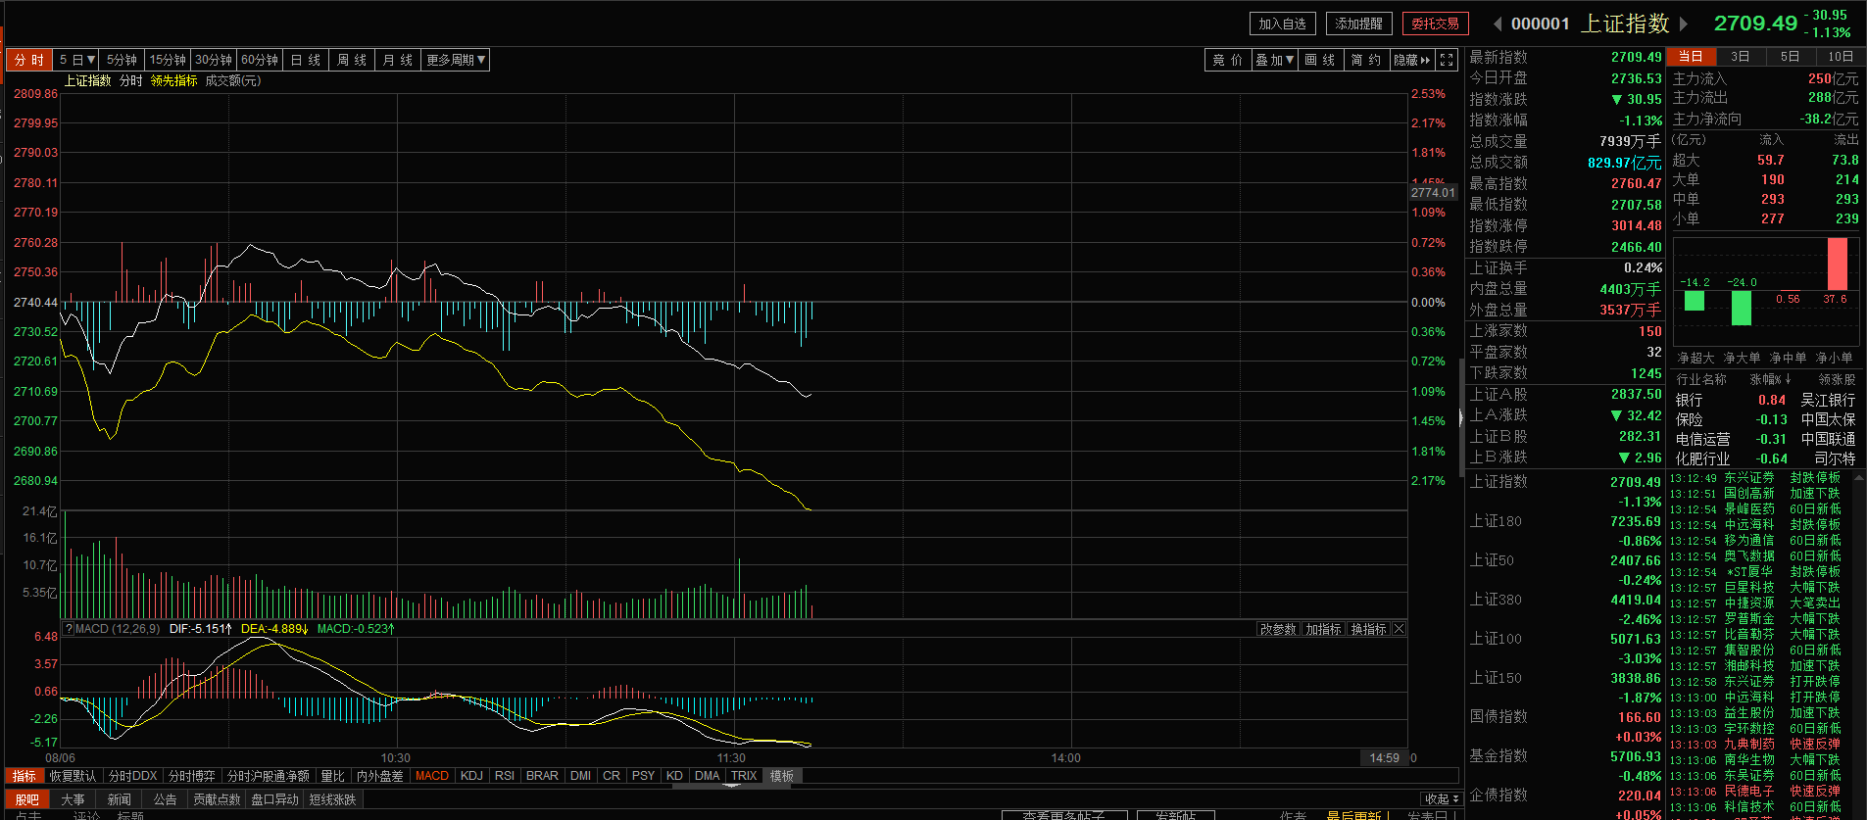Select BRAR indicator tab
1867x820 pixels.
542,776
